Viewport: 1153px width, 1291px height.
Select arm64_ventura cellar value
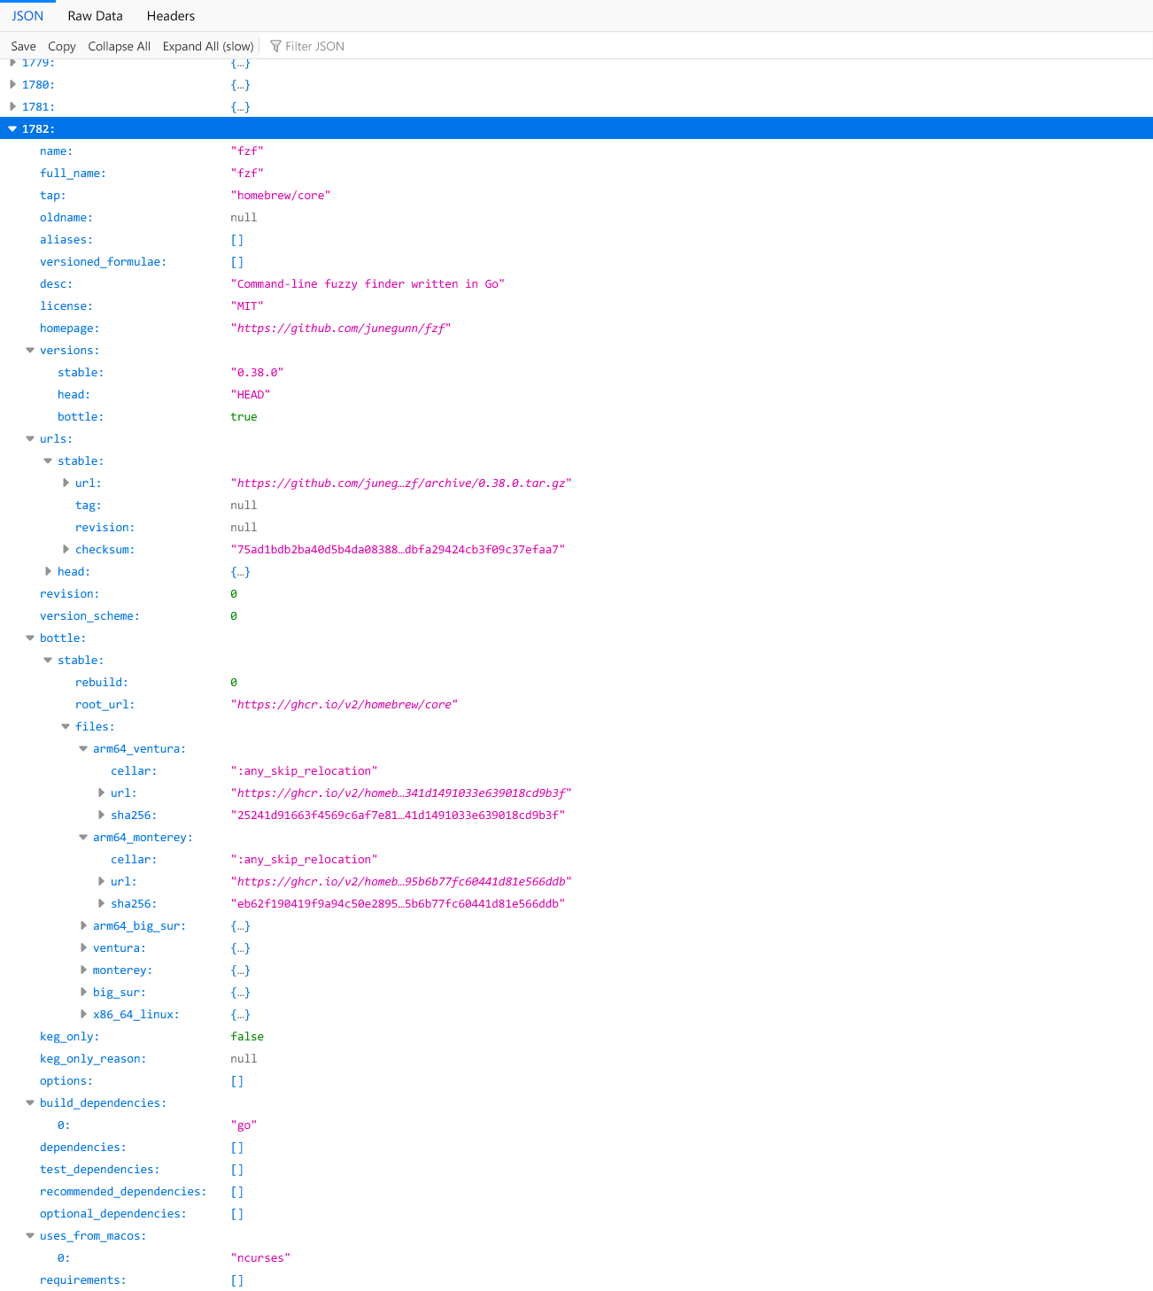pyautogui.click(x=304, y=770)
